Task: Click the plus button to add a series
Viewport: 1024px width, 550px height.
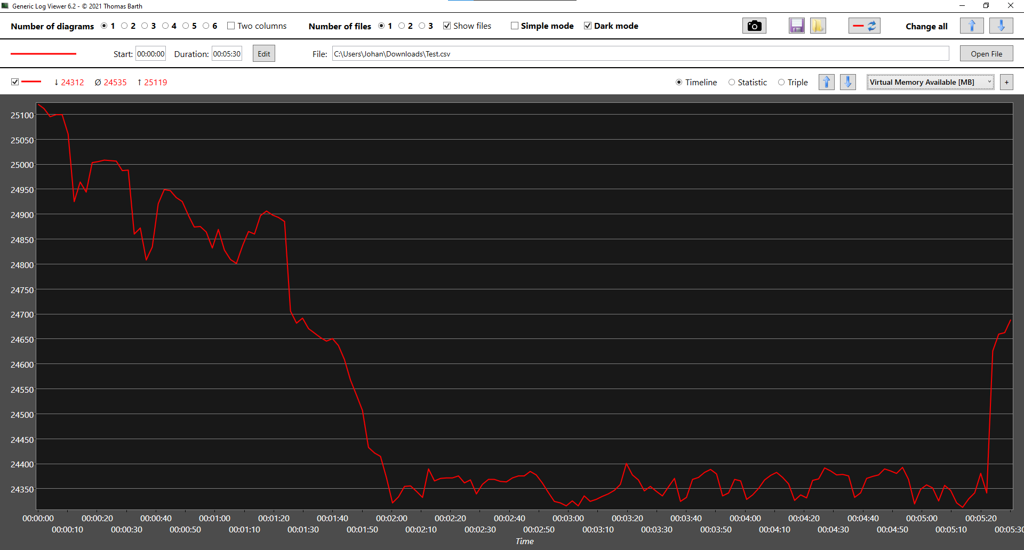Action: (x=1006, y=82)
